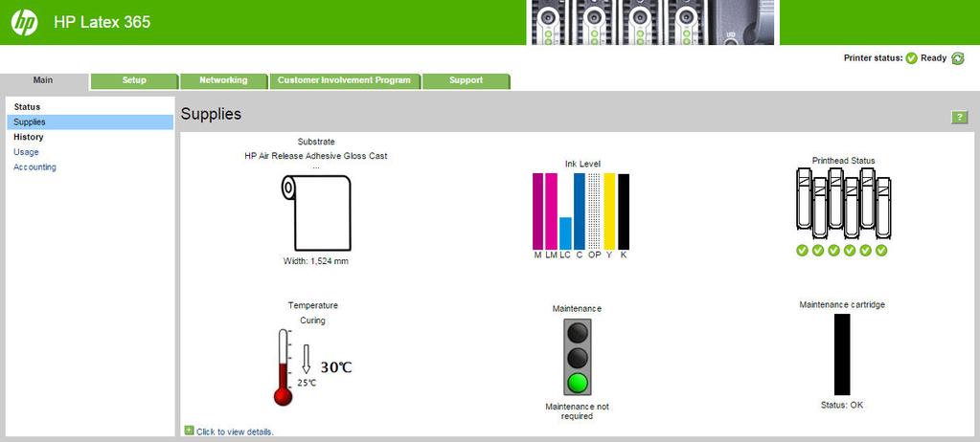The width and height of the screenshot is (980, 442).
Task: Click the printer status refresh icon
Action: coord(958,58)
